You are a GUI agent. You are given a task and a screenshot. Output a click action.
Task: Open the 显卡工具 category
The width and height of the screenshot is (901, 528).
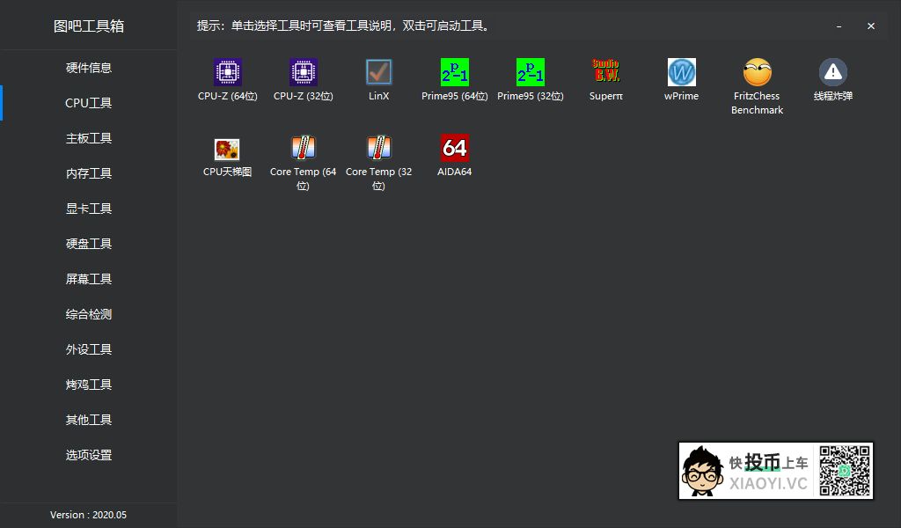click(x=89, y=209)
